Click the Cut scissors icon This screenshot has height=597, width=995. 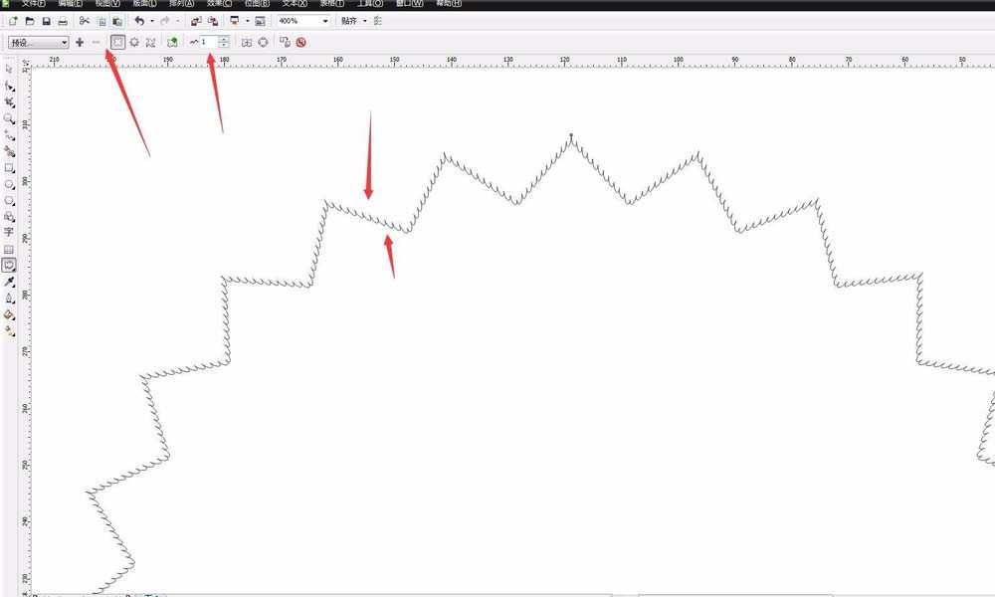[84, 21]
